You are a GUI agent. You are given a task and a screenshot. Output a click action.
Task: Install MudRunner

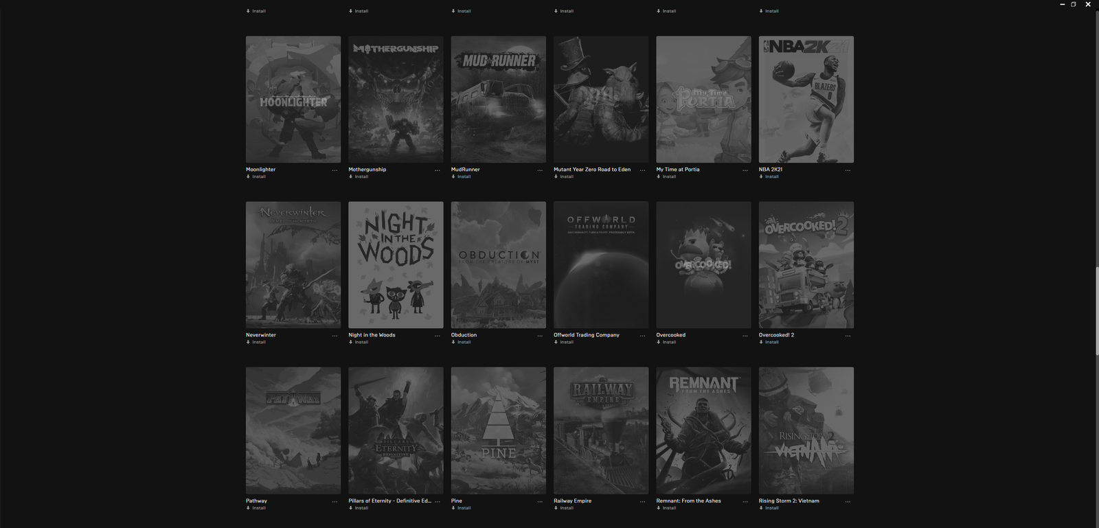click(461, 176)
